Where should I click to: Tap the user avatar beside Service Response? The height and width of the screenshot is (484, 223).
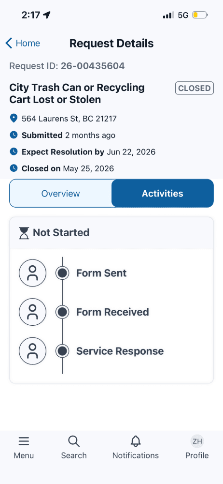tap(33, 351)
